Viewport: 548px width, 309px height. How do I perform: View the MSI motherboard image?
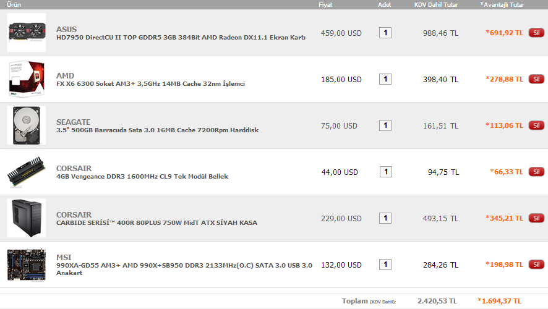[27, 265]
